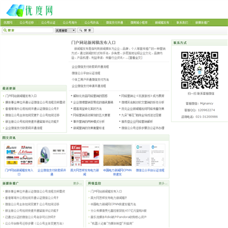Click the 联系方式 panel heading
This screenshot has width=228, height=228.
coord(180,42)
